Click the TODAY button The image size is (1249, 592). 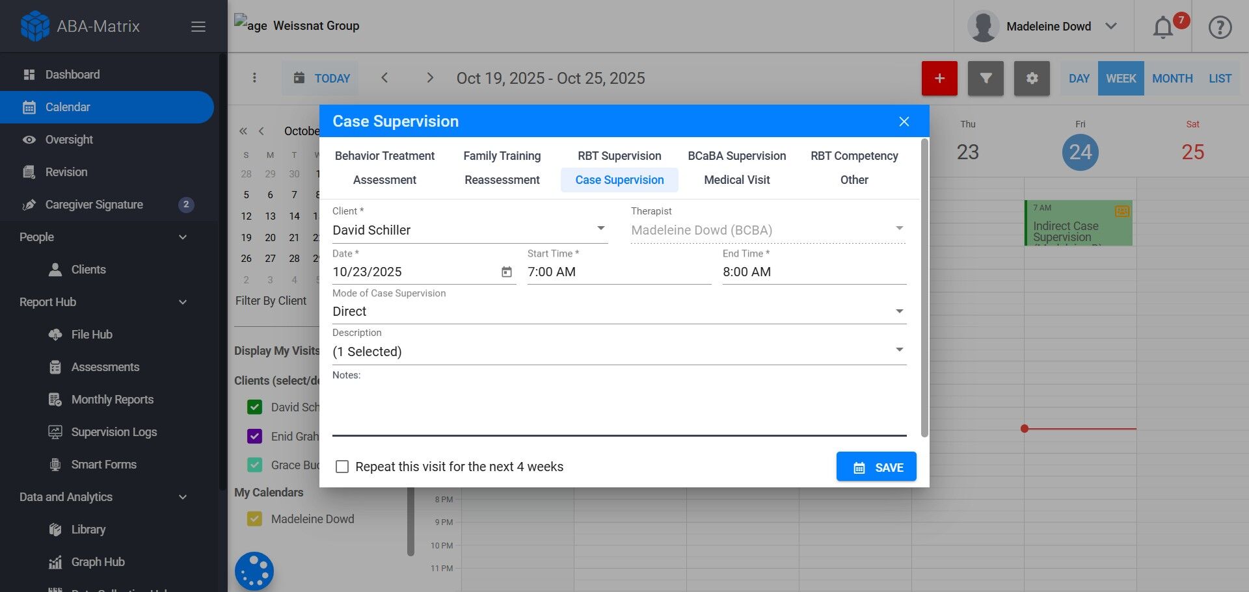(x=321, y=79)
